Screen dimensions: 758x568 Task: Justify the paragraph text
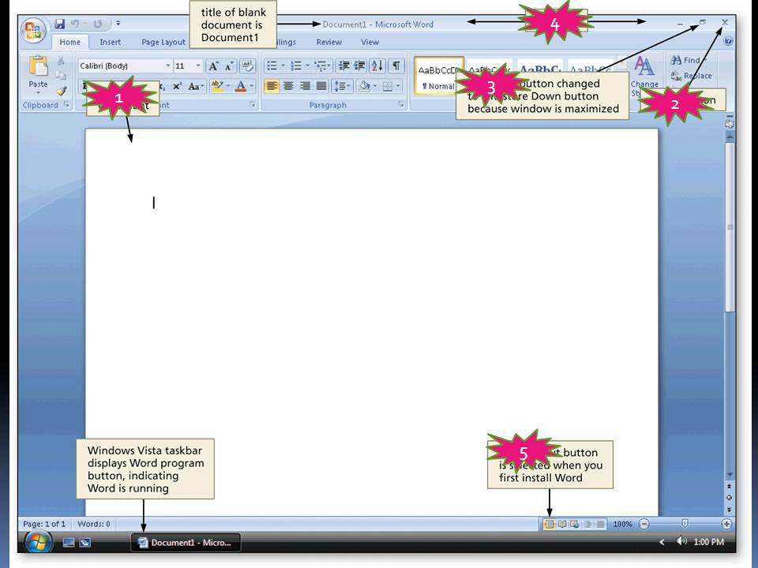point(321,87)
